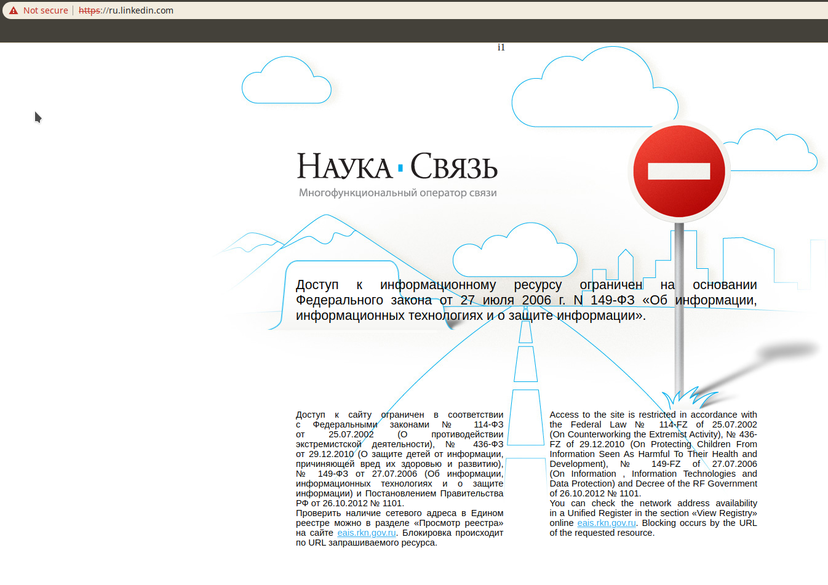Open eais.rkn.gov.ru link in Russian paragraph
This screenshot has width=828, height=585.
point(367,533)
